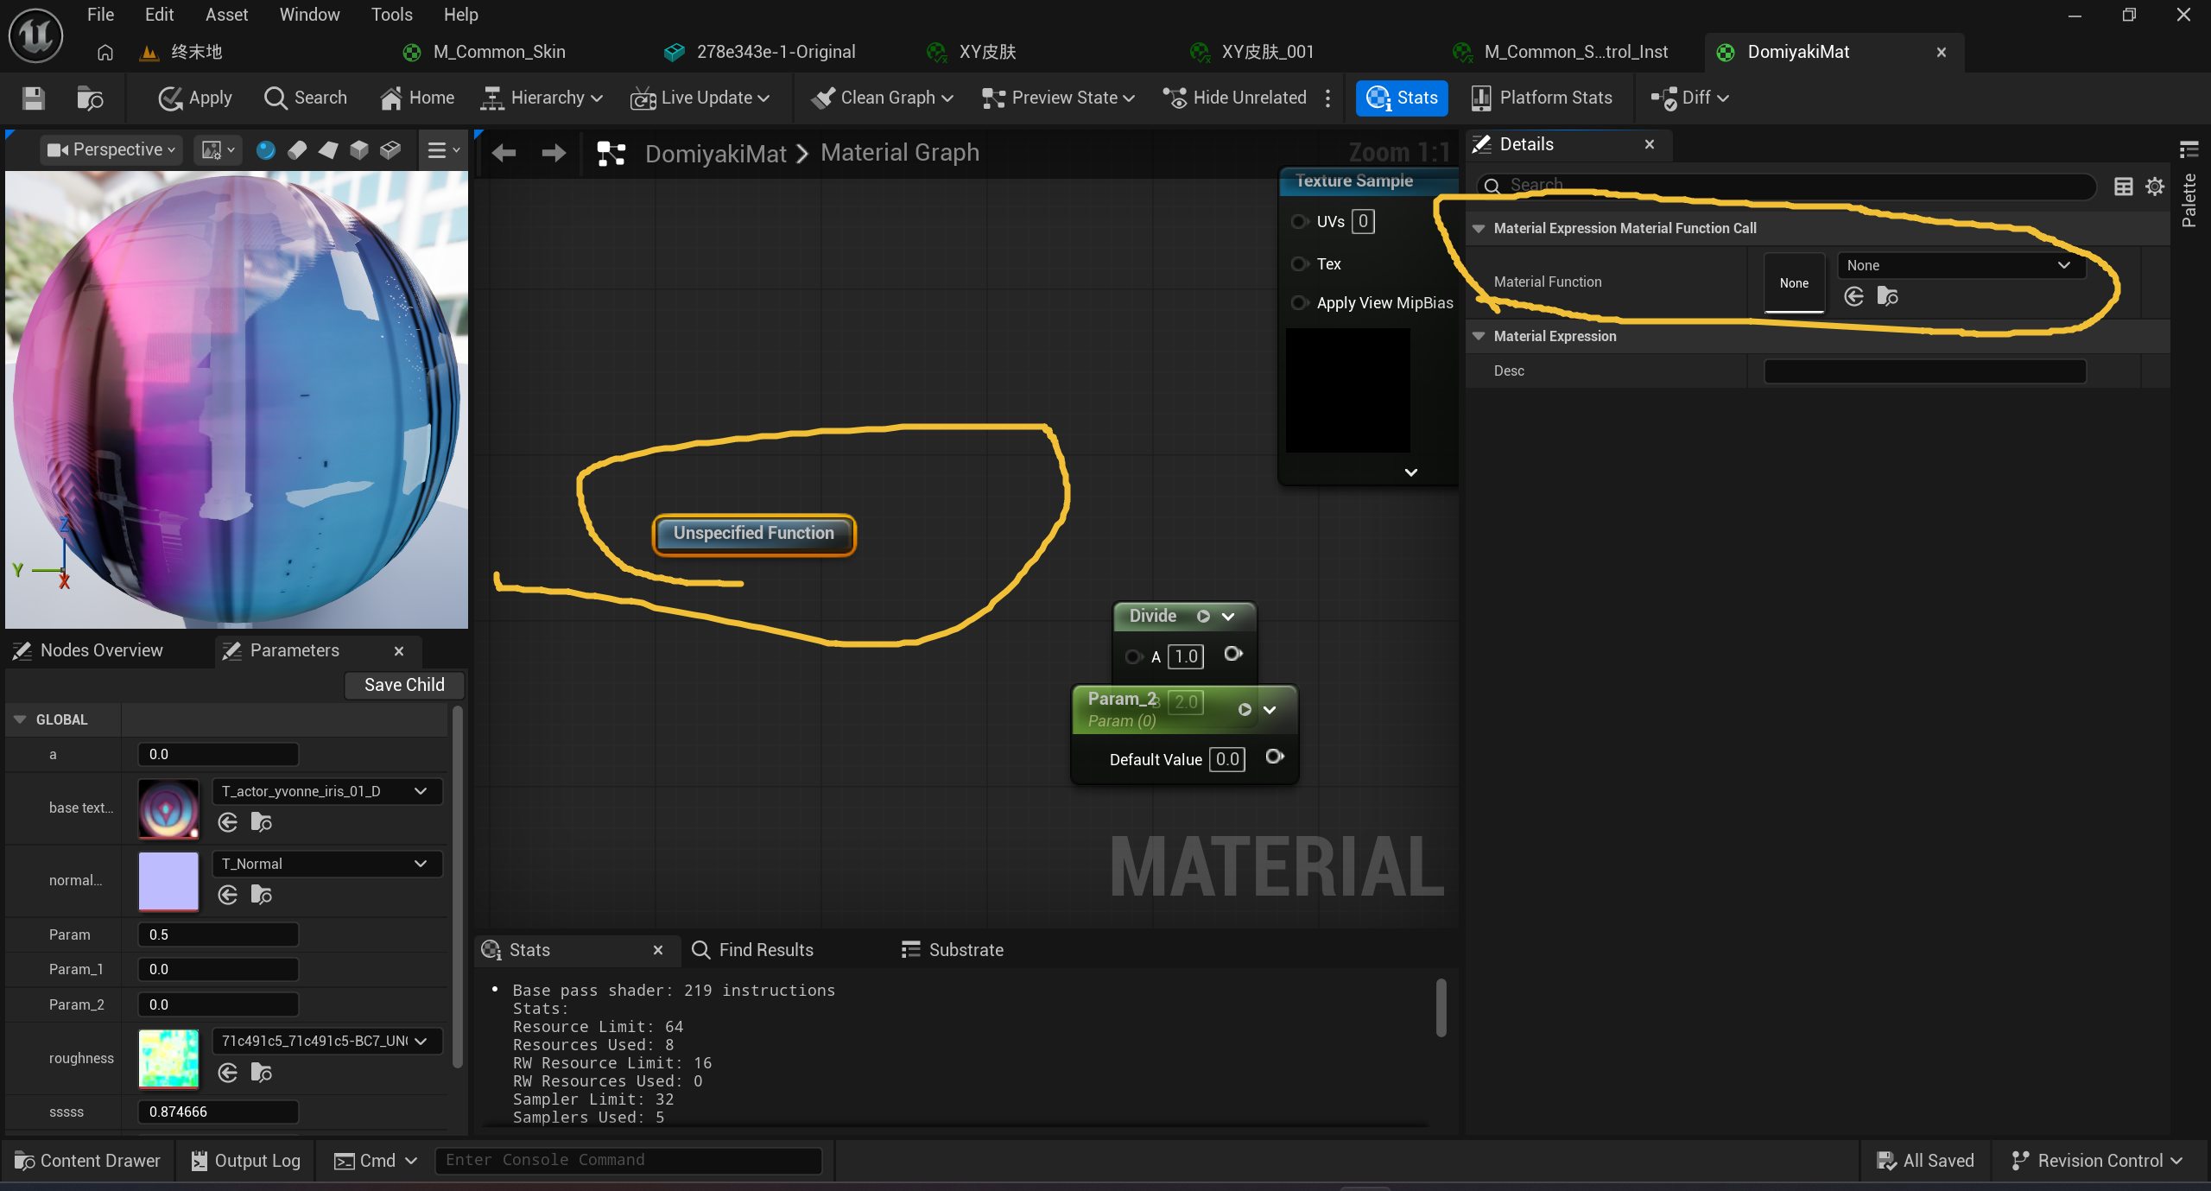Use selected asset for Material Function
Viewport: 2211px width, 1191px height.
[1853, 297]
